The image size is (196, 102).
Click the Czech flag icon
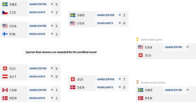coord(5,12)
